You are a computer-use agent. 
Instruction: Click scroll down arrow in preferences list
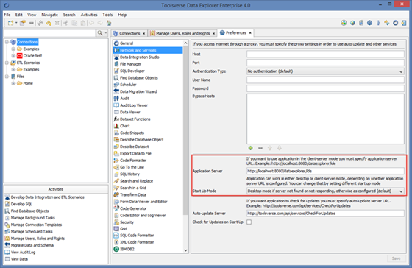(185, 250)
